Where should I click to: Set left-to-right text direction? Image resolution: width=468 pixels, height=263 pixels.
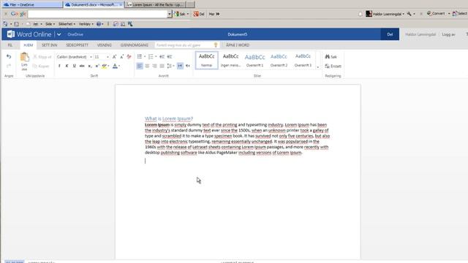[x=180, y=66]
